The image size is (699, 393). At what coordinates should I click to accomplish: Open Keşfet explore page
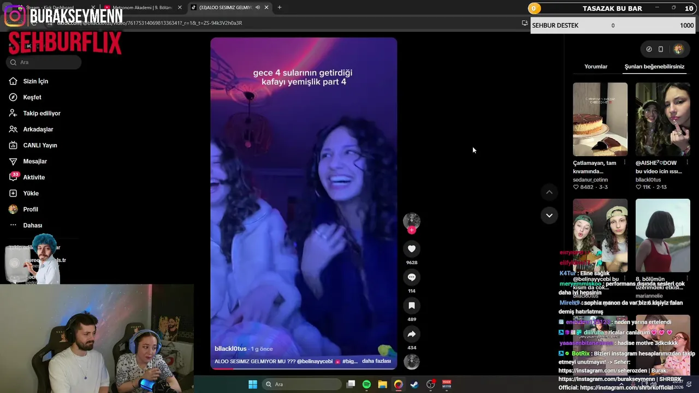click(25, 97)
